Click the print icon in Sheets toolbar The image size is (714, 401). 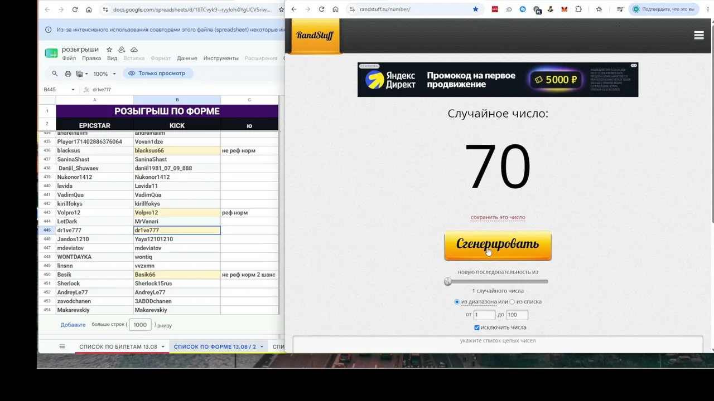point(68,74)
